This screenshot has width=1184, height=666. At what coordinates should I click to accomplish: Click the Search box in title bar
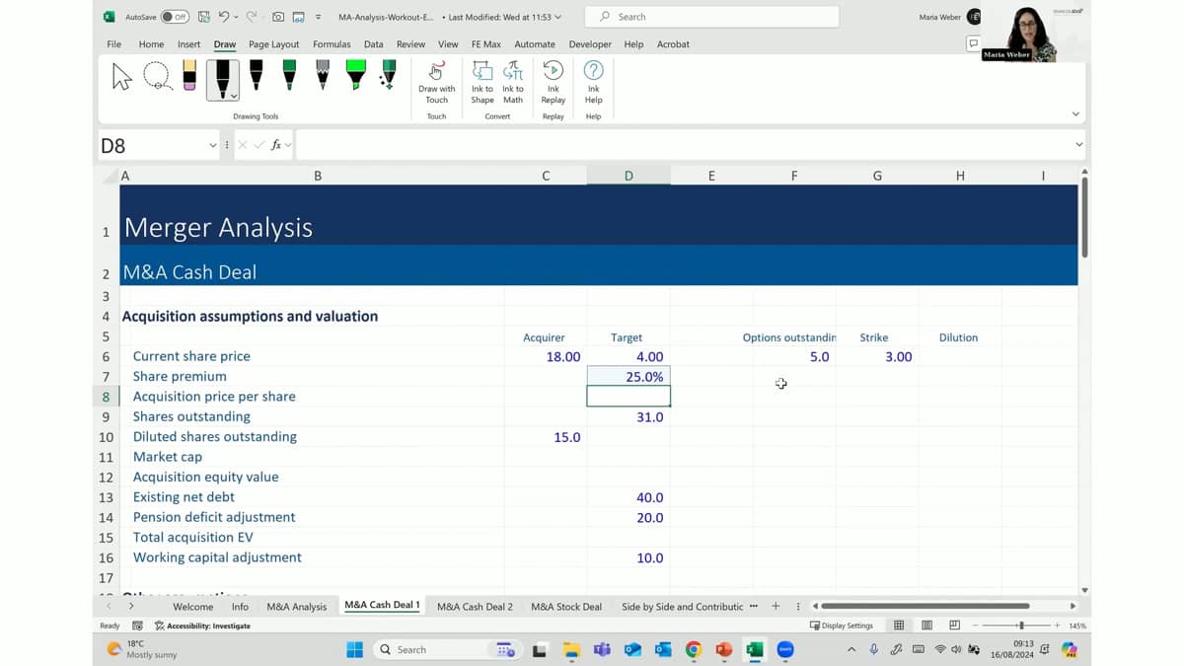coord(711,17)
